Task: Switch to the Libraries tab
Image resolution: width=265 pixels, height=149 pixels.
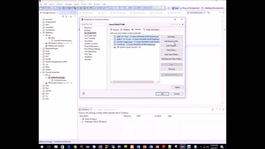Action: (136, 29)
